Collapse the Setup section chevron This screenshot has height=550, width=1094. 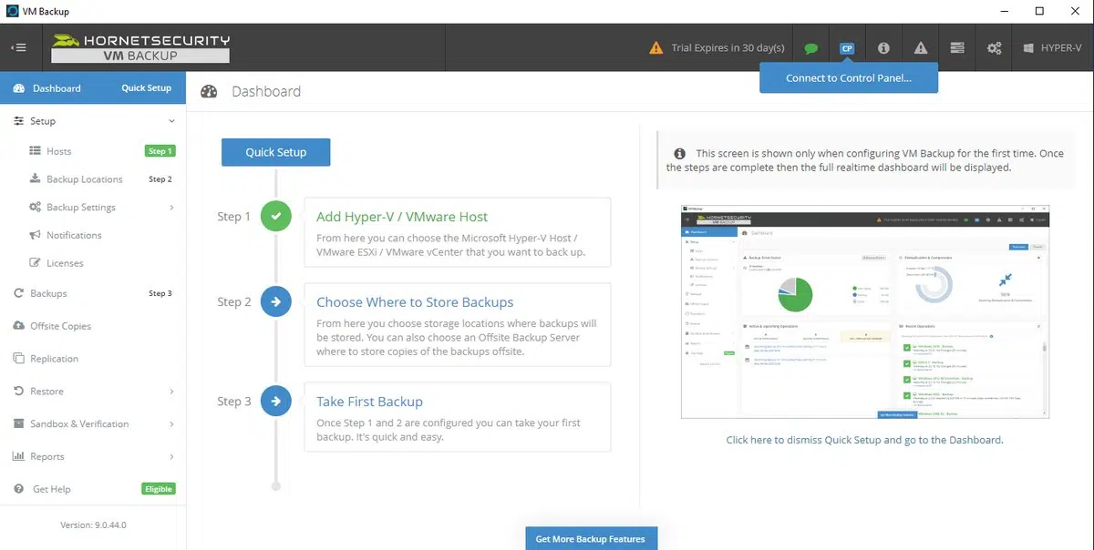pyautogui.click(x=171, y=121)
